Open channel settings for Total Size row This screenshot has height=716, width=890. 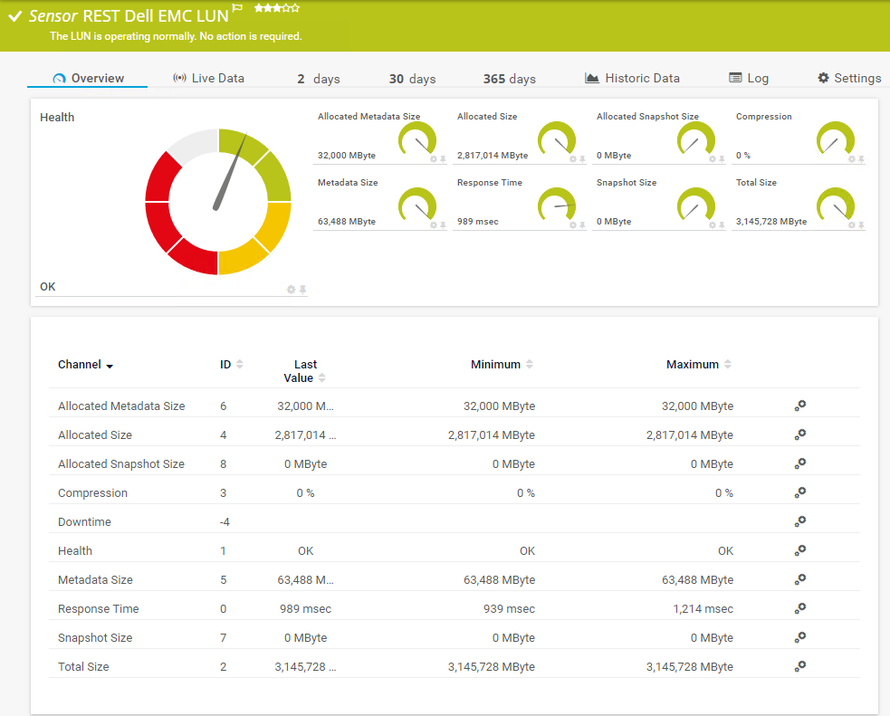point(799,667)
